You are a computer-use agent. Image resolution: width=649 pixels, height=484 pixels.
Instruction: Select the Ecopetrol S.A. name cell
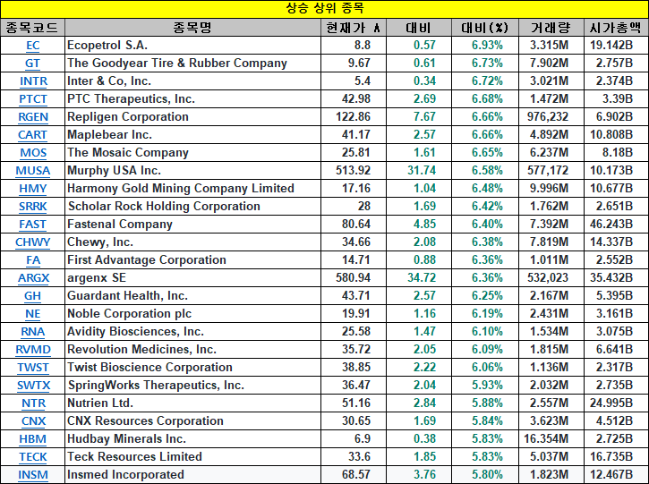pyautogui.click(x=192, y=45)
